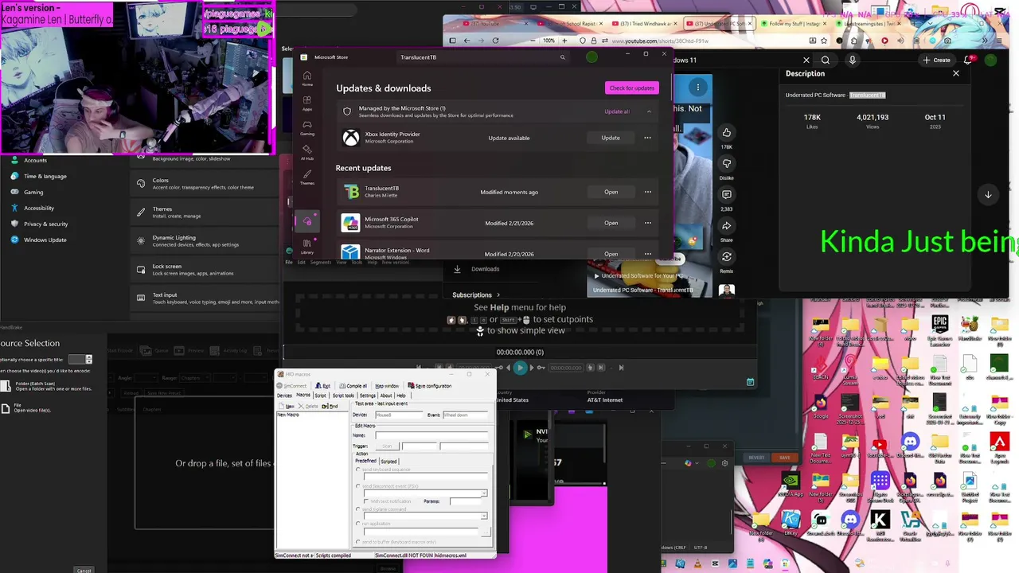Switch to Scripted action tab in HID macros
Viewport: 1019px width, 573px height.
click(388, 461)
